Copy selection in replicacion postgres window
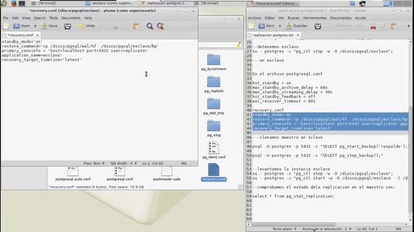 [384, 26]
